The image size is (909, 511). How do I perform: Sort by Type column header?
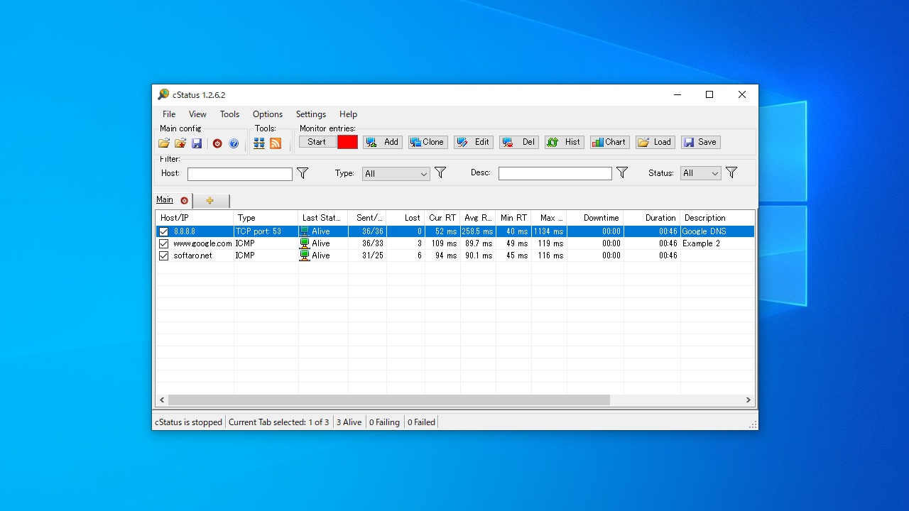click(266, 218)
